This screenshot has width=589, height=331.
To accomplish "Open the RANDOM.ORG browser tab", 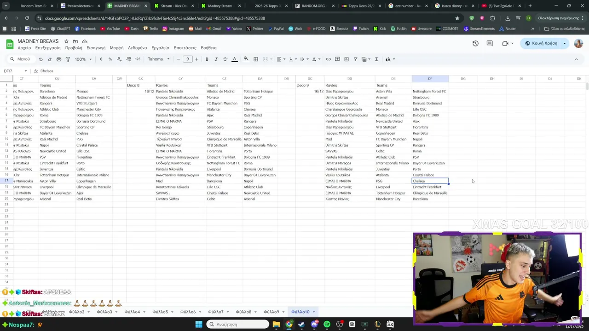I will pos(313,6).
